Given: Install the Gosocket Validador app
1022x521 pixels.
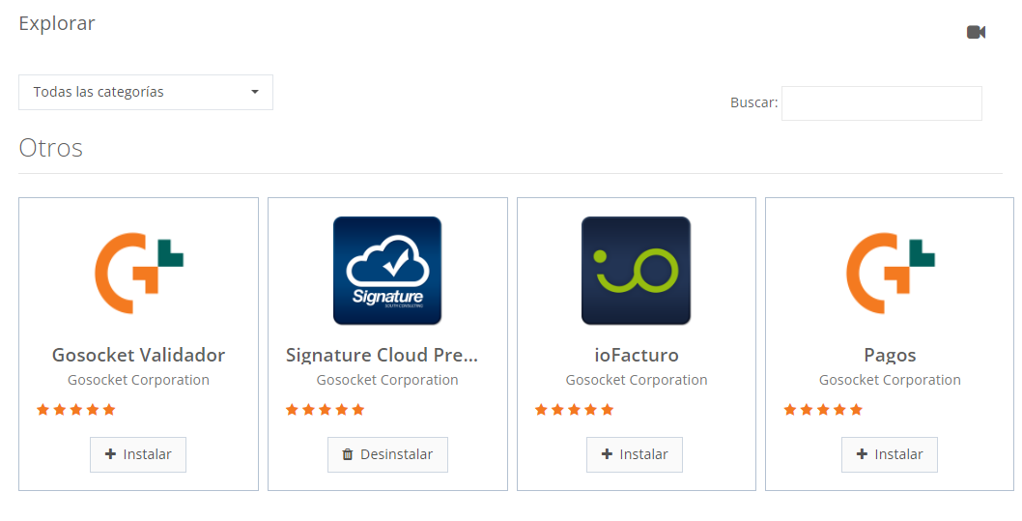Looking at the screenshot, I should click(x=138, y=454).
